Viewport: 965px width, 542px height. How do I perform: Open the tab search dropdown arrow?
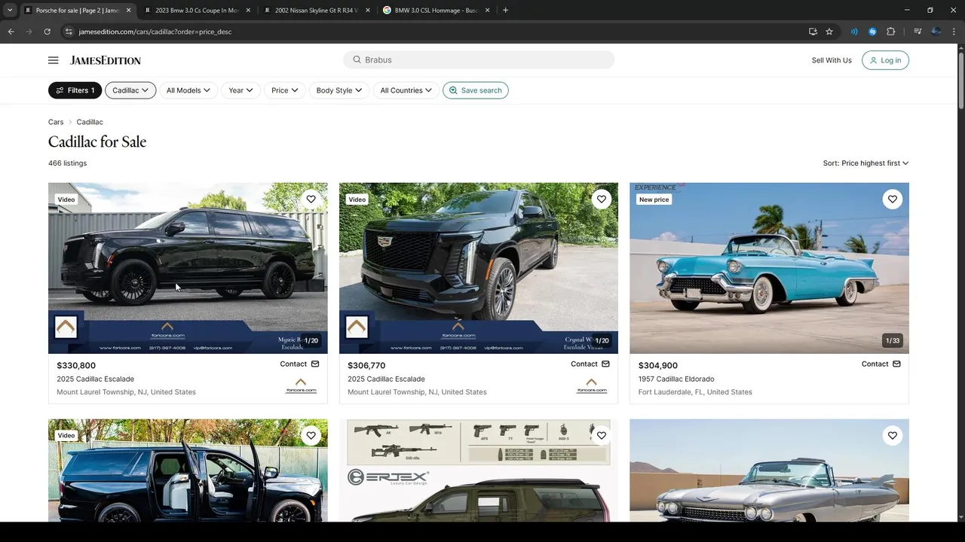tap(10, 11)
